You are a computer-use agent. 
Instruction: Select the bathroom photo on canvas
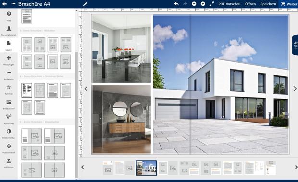click(x=122, y=119)
